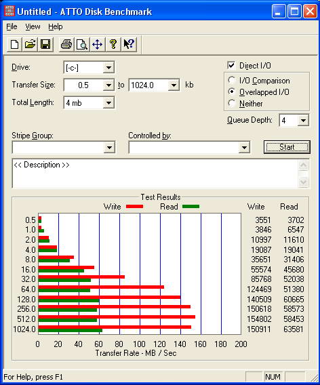This screenshot has width=320, height=385.
Task: Minimize the ATTO Disk Benchmark window
Action: click(278, 12)
